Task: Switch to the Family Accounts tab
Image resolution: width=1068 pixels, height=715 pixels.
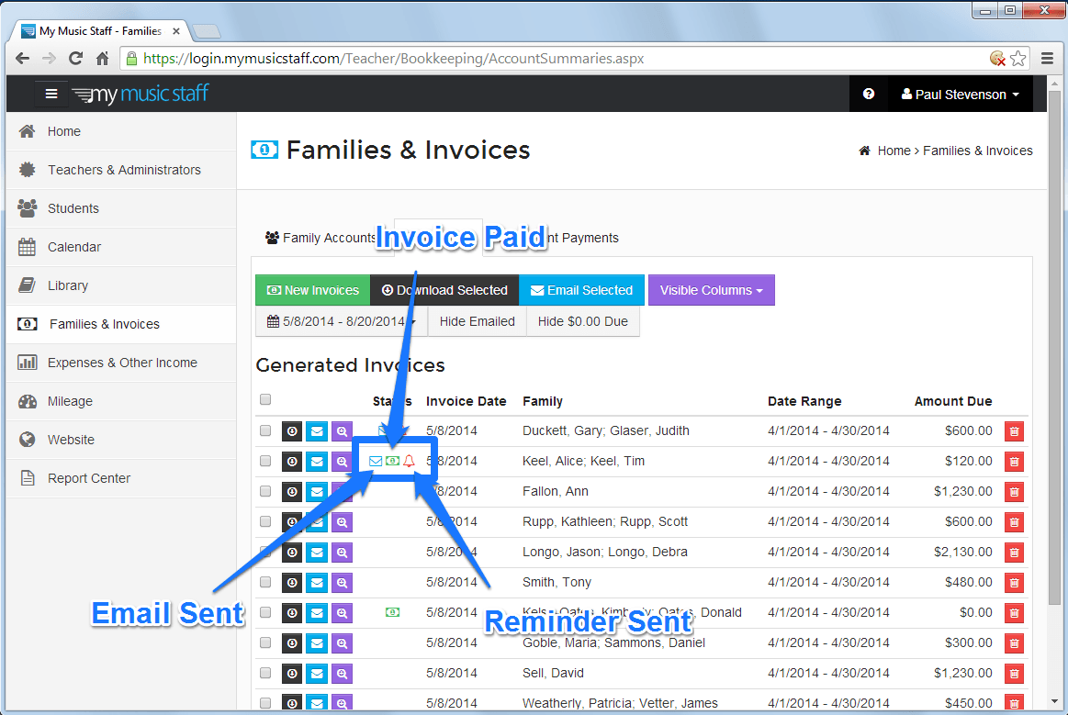Action: (x=321, y=238)
